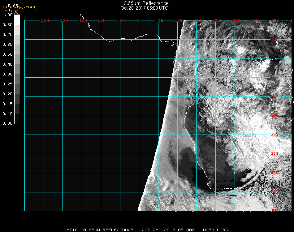This screenshot has height=232, width=294.
Task: Click the 0.00 scale value
Action: [7, 123]
